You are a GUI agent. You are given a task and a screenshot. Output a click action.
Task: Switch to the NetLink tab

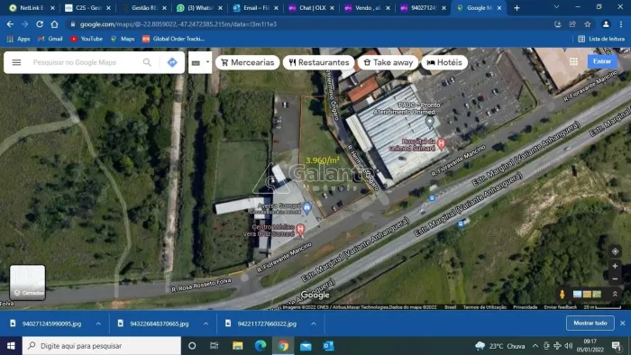32,7
